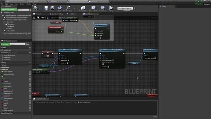Collapse the Variables section in My Blueprint
Image resolution: width=211 pixels, height=119 pixels.
tap(1, 65)
